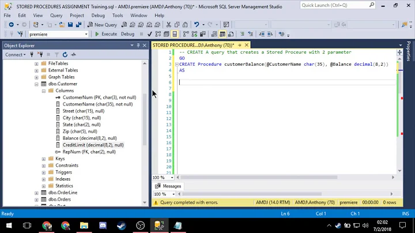This screenshot has height=233, width=415.
Task: Click the Messages pane horizontal scrollbar
Action: tap(252, 194)
